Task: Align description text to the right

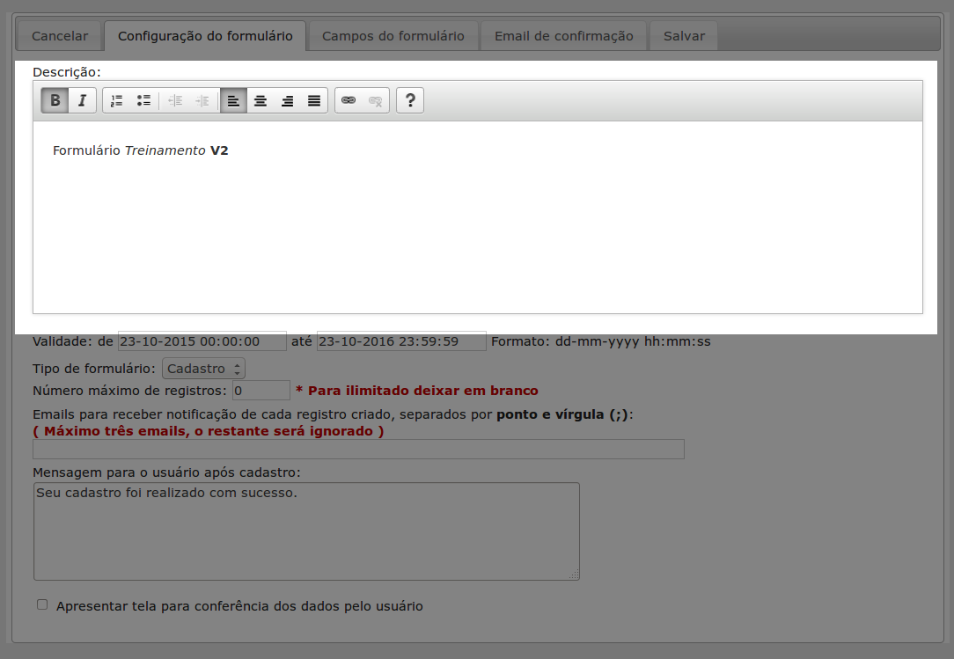Action: [x=287, y=101]
